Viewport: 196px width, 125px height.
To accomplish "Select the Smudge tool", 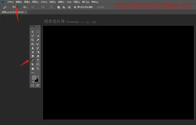I will [x=33, y=56].
